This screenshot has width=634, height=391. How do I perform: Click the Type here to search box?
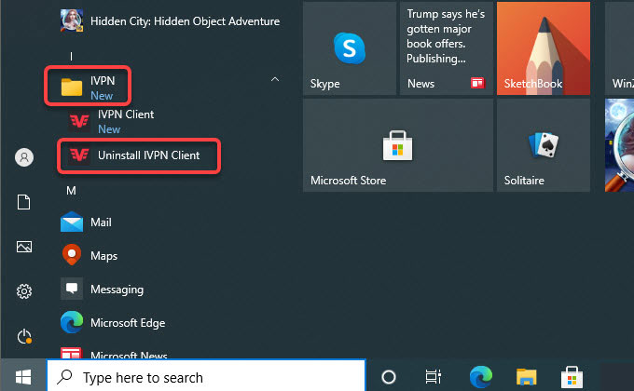[206, 376]
